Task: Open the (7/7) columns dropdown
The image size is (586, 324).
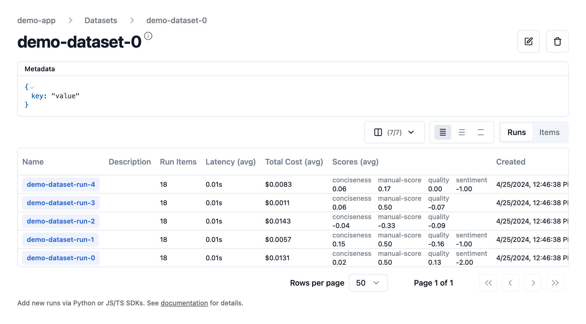Action: click(394, 132)
